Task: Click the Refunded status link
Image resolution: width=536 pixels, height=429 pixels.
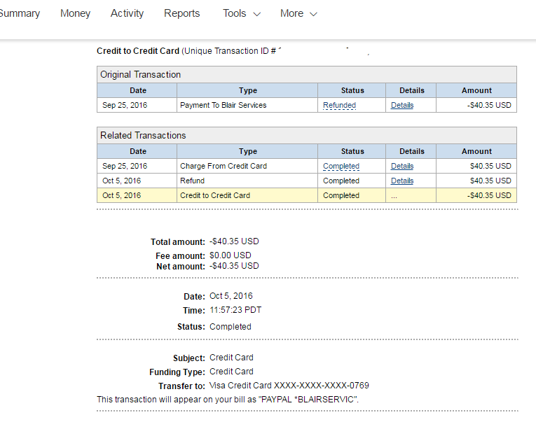Action: pos(339,105)
